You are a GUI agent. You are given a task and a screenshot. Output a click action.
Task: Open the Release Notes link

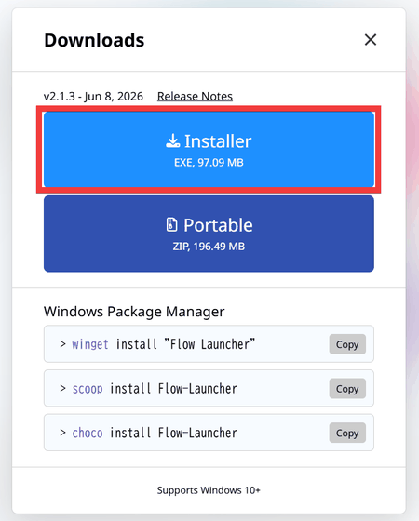tap(195, 97)
